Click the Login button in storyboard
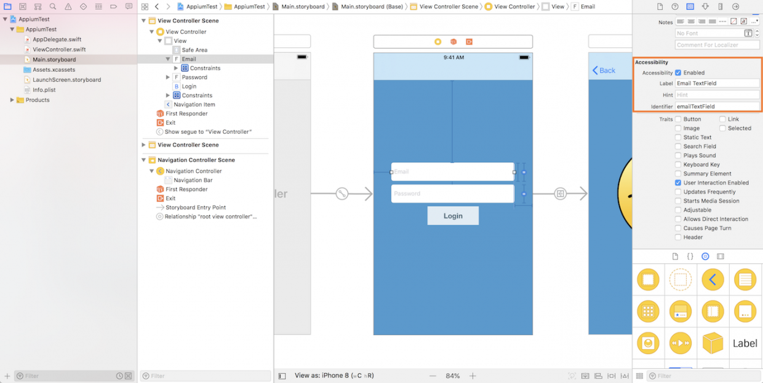The image size is (763, 383). pos(453,215)
